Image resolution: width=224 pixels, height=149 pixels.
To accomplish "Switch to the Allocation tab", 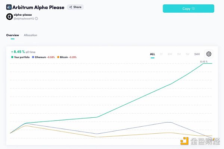I will 31,35.
